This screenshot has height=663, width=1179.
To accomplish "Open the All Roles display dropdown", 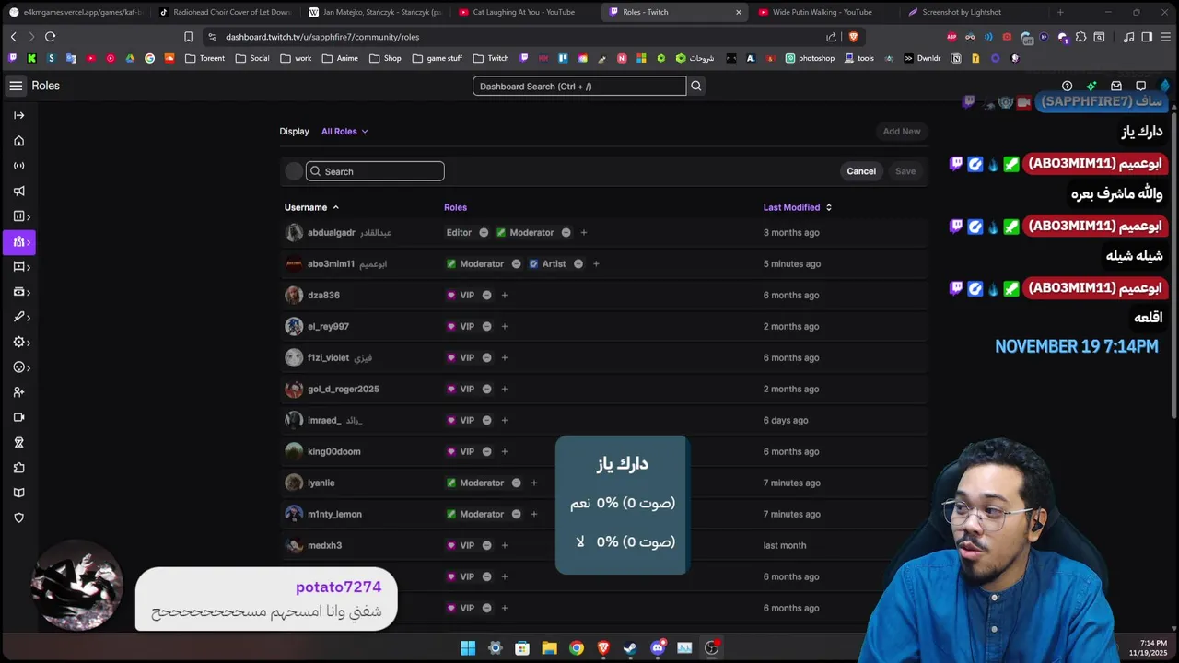I will coord(344,132).
